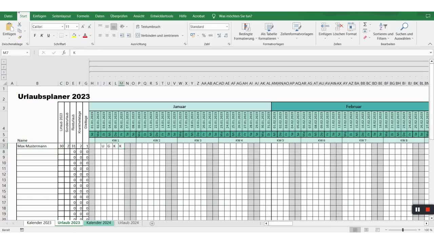Screen dimensions: 434x244
Task: Toggle underline U formatting
Action: point(48,36)
